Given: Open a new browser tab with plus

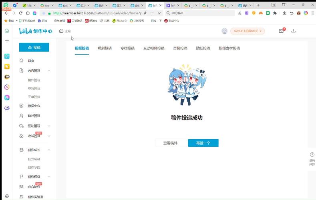Looking at the screenshot, I should point(258,5).
